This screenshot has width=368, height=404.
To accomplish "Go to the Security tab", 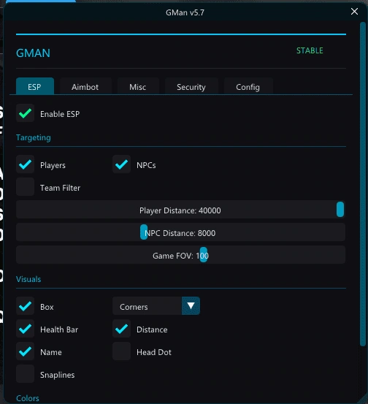I will (191, 86).
